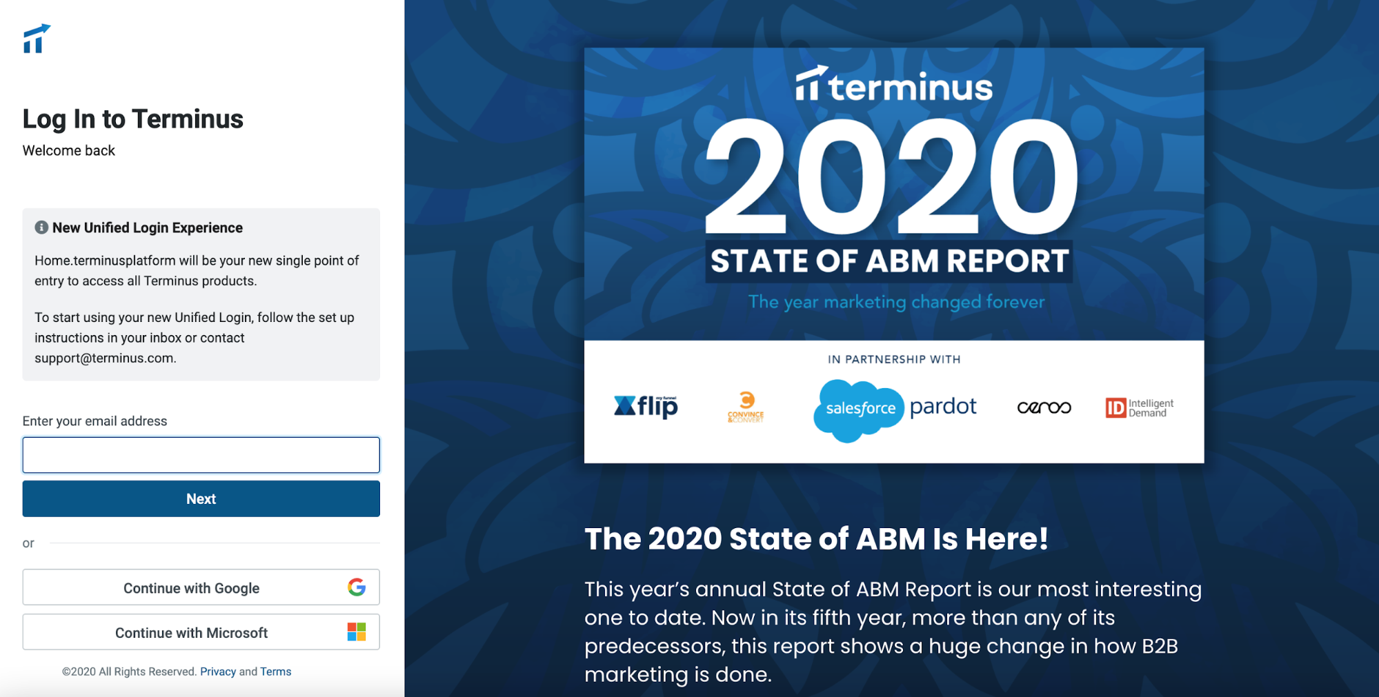Click the Next button
The image size is (1379, 697).
point(201,498)
